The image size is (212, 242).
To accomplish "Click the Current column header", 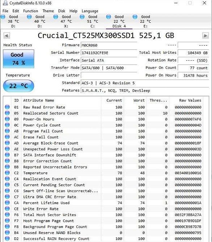I will tap(112, 100).
